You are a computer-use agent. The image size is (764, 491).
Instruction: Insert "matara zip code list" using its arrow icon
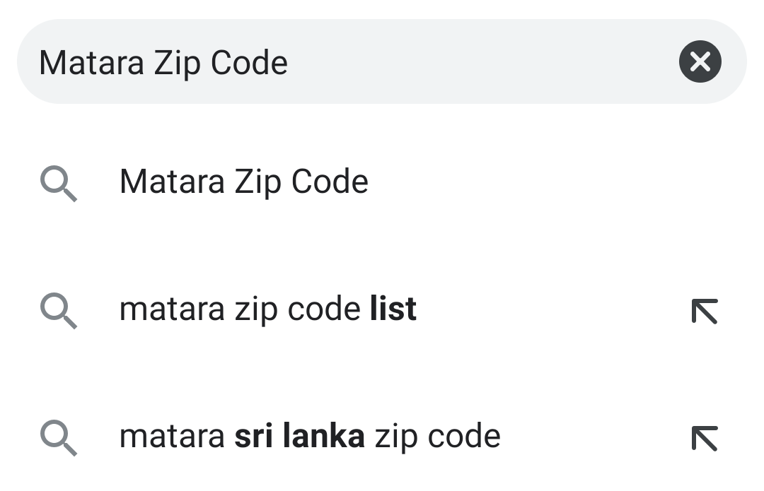pos(704,311)
